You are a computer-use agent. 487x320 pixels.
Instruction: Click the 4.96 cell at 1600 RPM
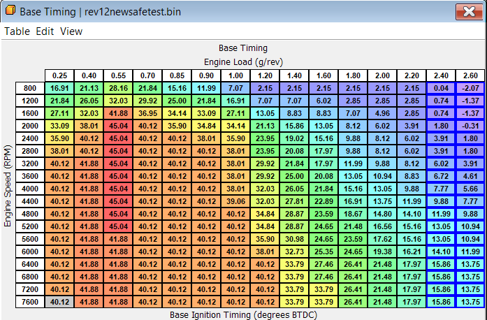point(382,113)
